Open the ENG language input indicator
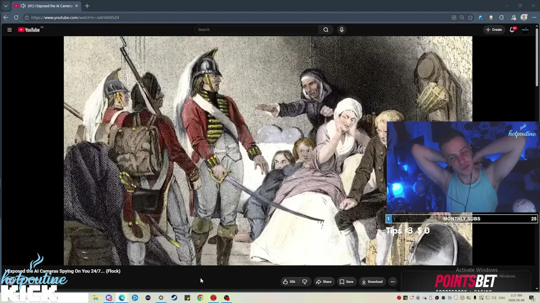Screen dimensions: 540x303 pos(502,298)
